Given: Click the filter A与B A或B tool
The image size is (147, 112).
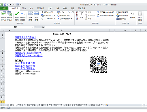Looking at the screenshot, I should pyautogui.click(x=105, y=12).
